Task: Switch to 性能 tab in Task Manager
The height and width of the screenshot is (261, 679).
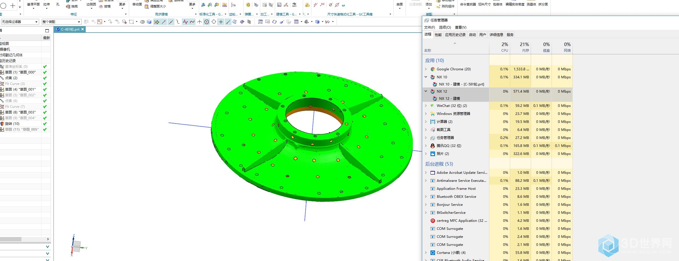Action: click(x=438, y=35)
